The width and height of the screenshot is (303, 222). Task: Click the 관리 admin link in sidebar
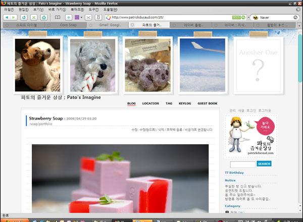232,110
